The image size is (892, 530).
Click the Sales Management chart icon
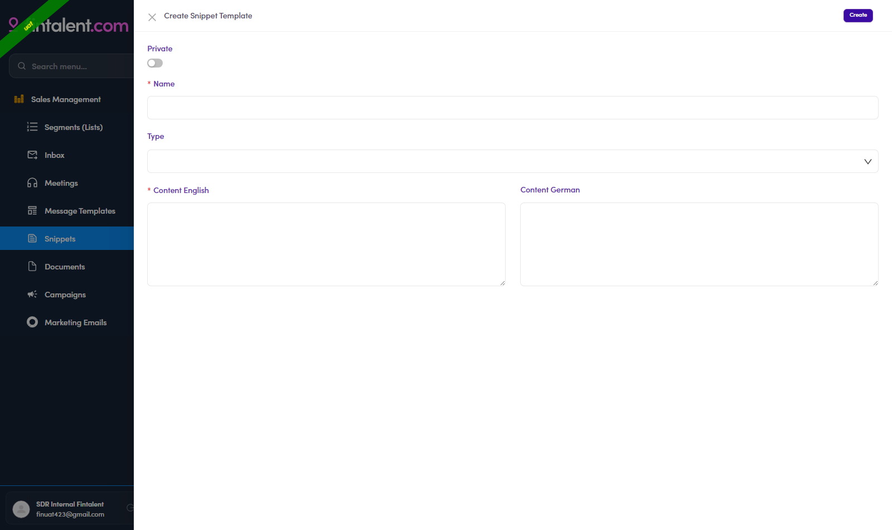19,99
